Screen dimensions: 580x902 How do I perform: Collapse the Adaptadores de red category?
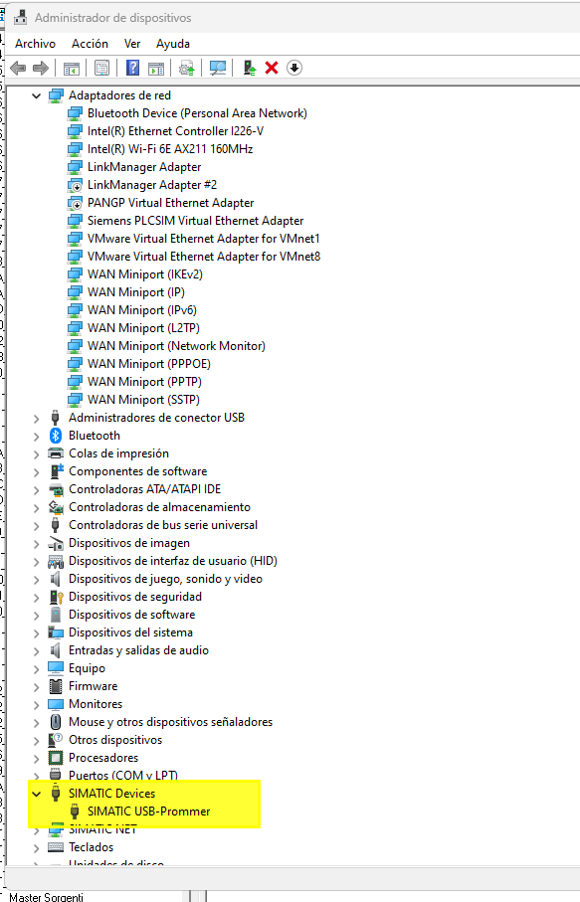tap(36, 96)
